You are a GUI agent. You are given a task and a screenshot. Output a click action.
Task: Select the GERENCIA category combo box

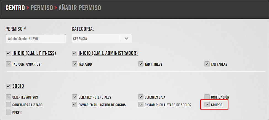(102, 38)
